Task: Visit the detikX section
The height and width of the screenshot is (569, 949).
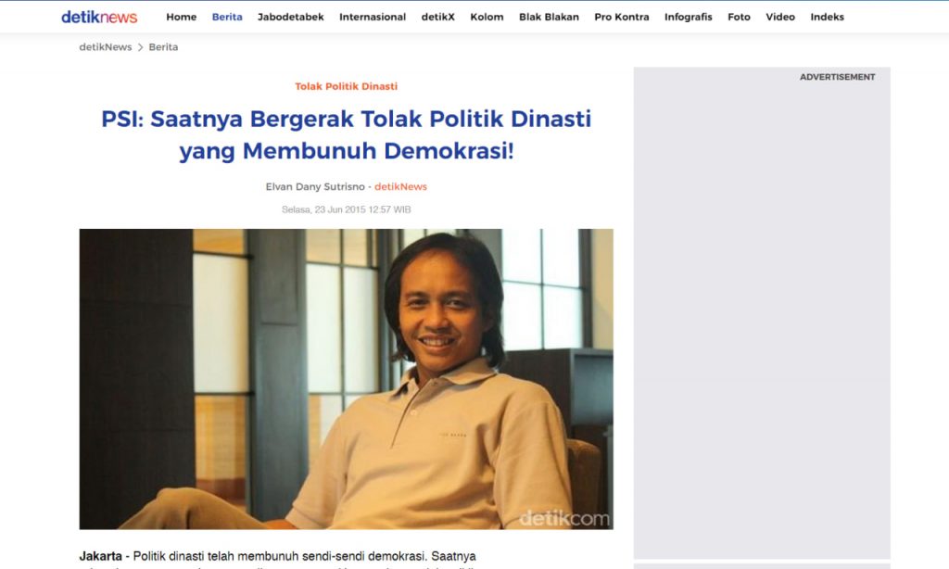Action: [438, 17]
